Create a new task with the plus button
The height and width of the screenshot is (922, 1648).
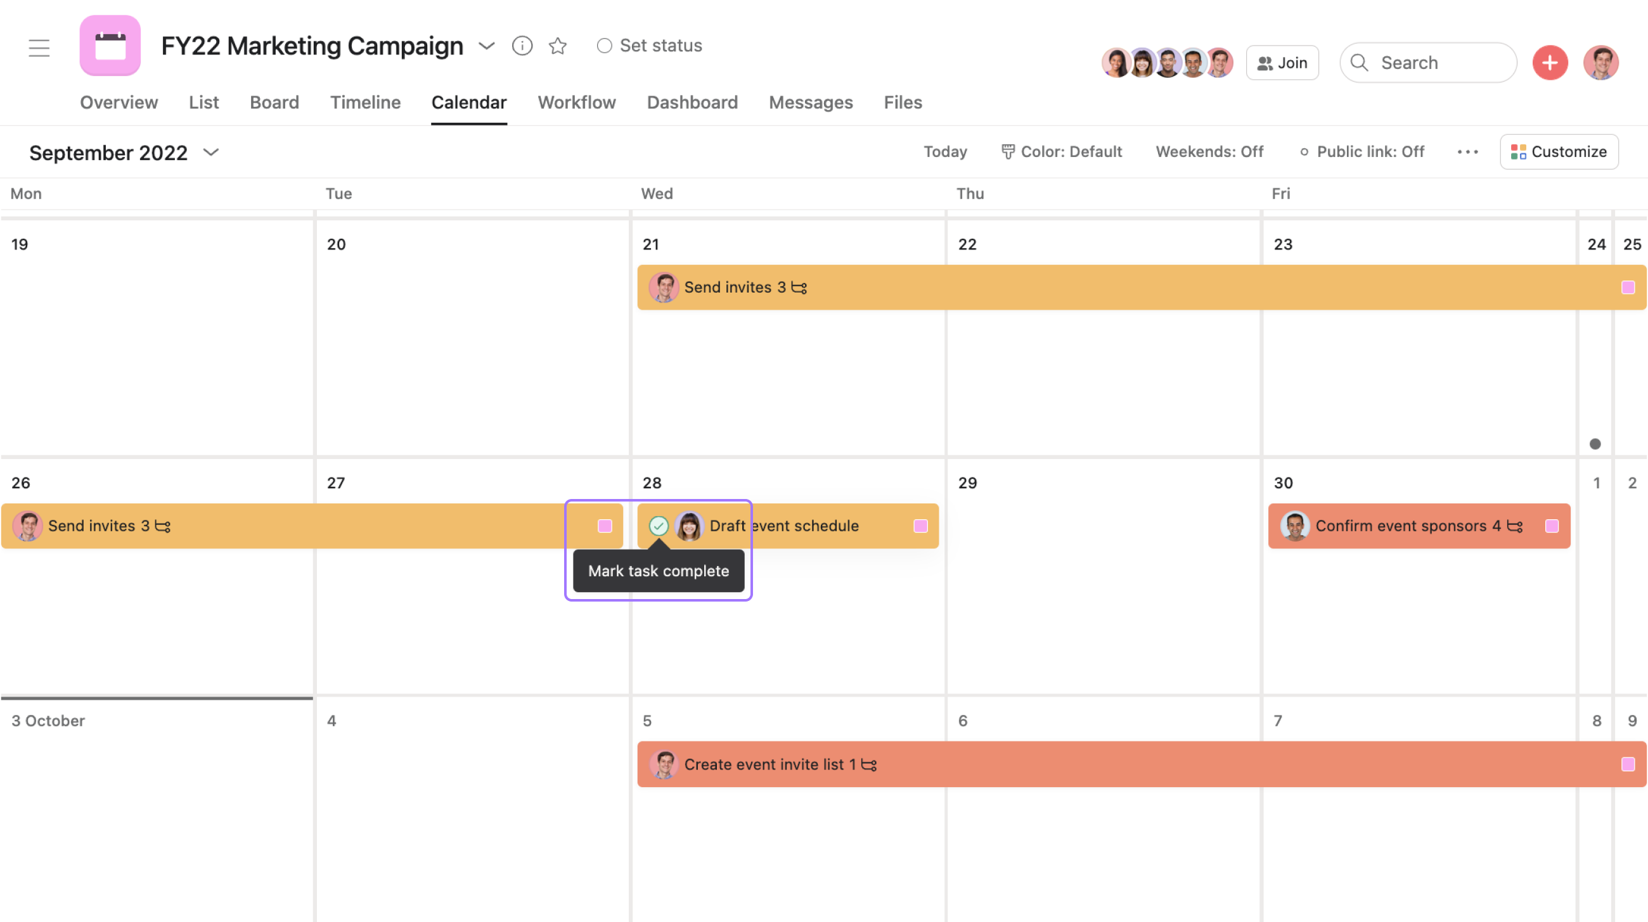(1550, 62)
